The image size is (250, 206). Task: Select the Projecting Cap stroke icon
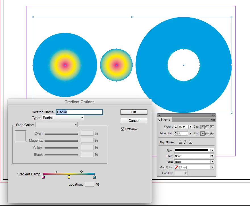(212, 127)
